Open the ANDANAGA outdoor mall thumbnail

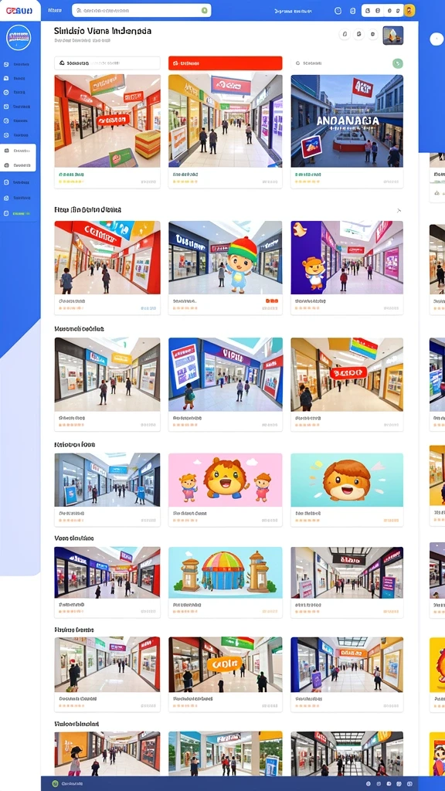point(347,121)
